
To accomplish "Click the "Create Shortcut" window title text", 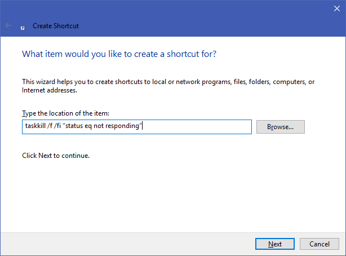I will click(55, 26).
